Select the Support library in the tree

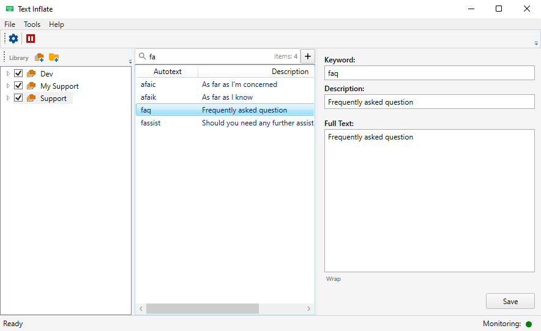53,99
